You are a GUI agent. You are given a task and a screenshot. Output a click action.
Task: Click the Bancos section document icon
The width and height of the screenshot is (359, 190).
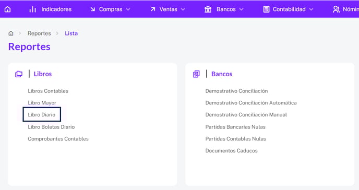[x=196, y=74]
